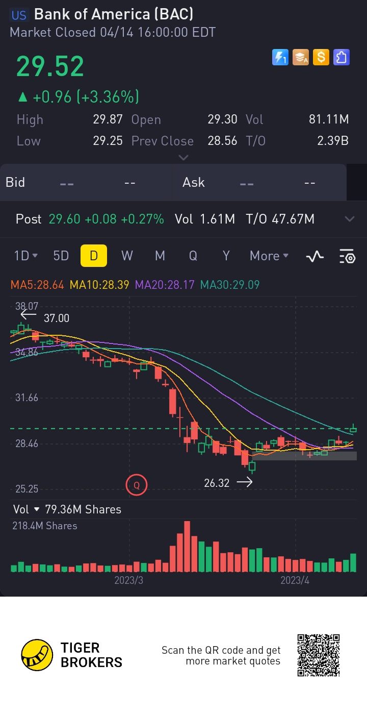Switch to the Q quarterly tab

193,256
